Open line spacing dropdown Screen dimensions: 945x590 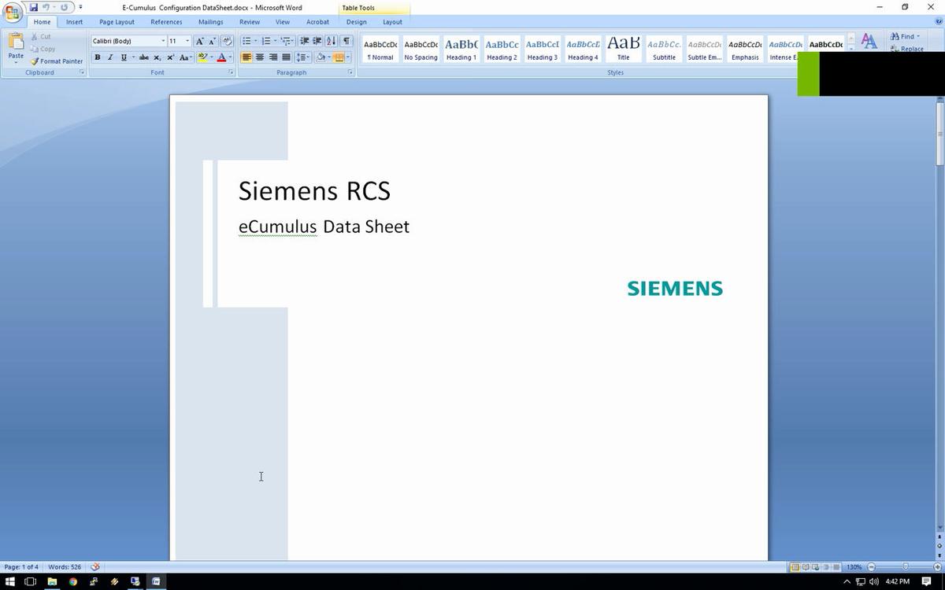pyautogui.click(x=303, y=57)
